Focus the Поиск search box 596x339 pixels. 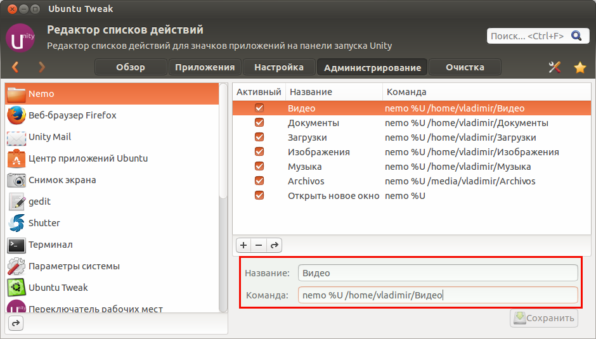point(538,36)
